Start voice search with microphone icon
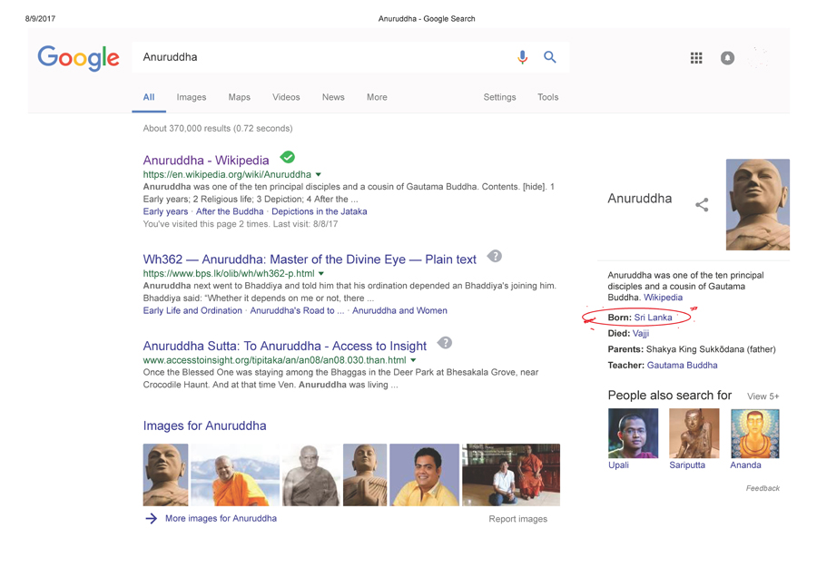 coord(522,57)
